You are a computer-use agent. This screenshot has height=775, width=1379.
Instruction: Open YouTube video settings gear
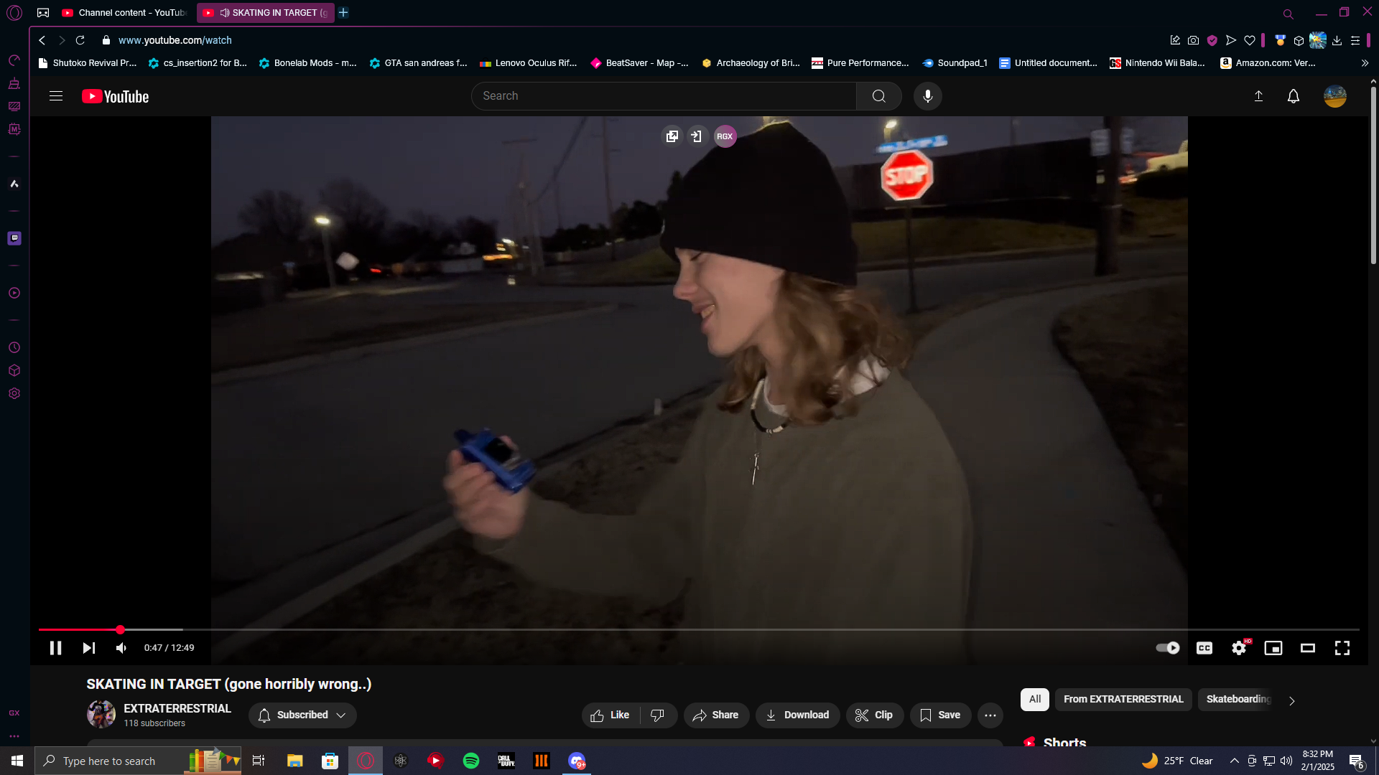pos(1238,648)
